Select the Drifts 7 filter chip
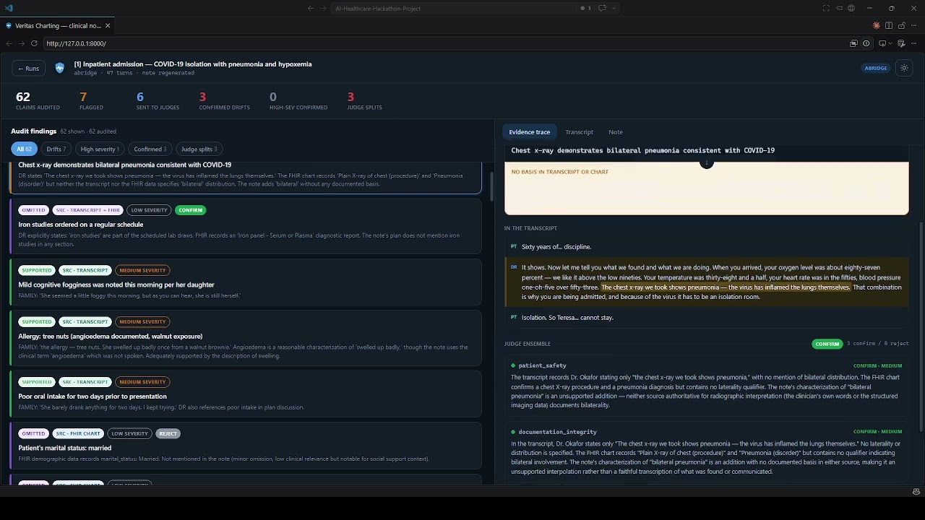The width and height of the screenshot is (925, 520). (x=56, y=149)
